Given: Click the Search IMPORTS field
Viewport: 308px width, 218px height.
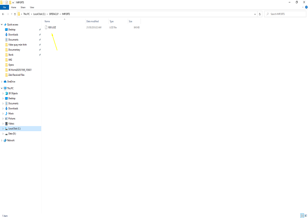Looking at the screenshot, I should (285, 14).
